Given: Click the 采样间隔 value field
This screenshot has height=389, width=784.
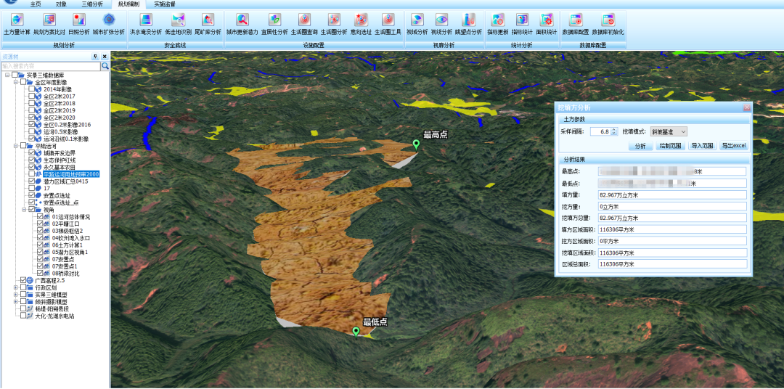Looking at the screenshot, I should 600,131.
